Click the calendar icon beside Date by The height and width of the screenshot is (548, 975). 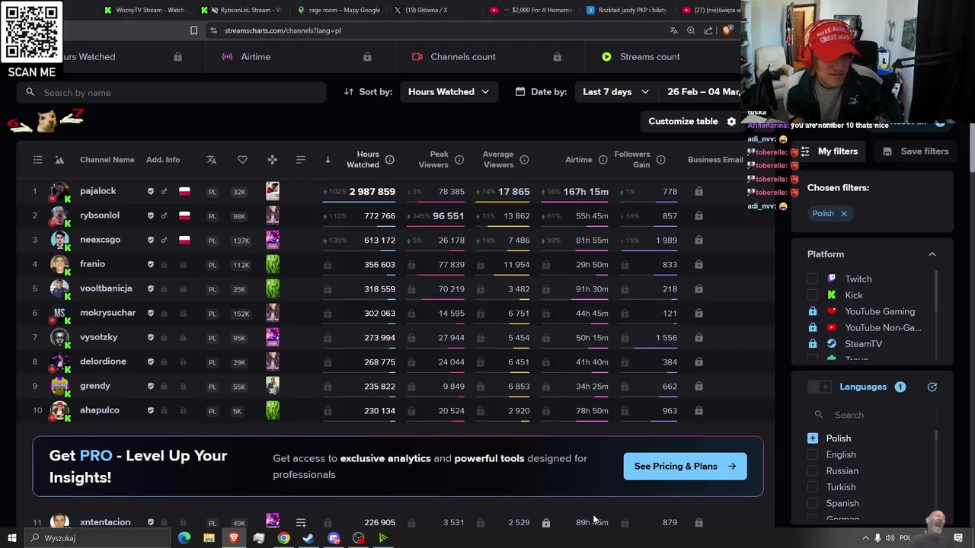coord(520,92)
